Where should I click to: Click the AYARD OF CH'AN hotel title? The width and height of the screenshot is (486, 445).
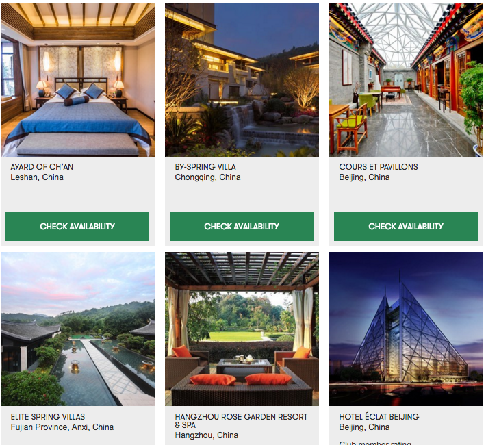pos(42,167)
